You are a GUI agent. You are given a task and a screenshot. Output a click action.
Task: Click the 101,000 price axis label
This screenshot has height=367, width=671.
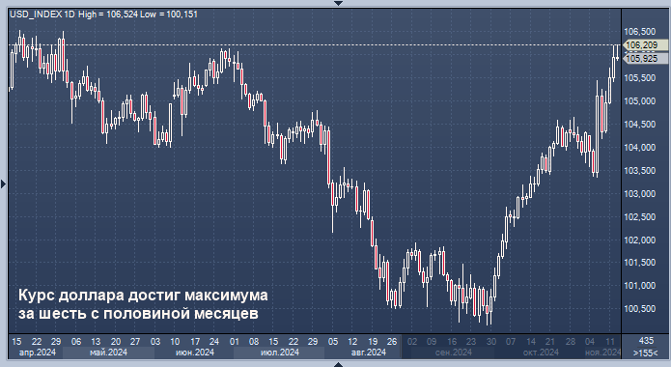click(x=640, y=286)
